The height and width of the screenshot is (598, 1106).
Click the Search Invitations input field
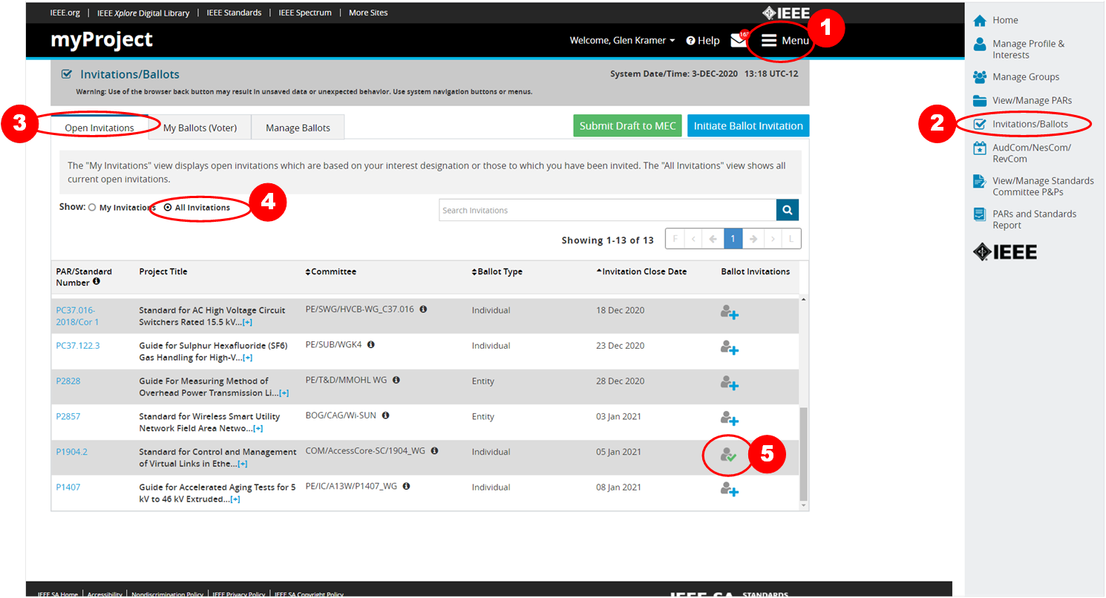(608, 210)
